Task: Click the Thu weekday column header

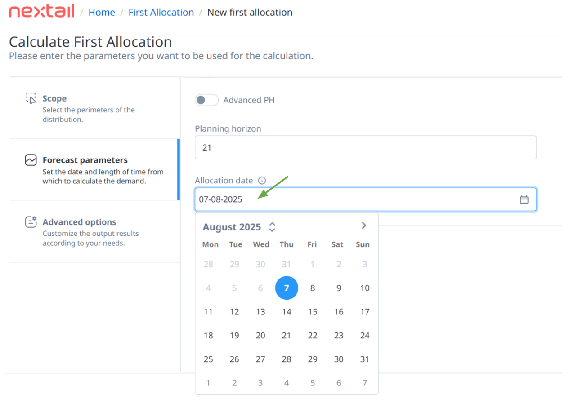Action: [x=287, y=244]
